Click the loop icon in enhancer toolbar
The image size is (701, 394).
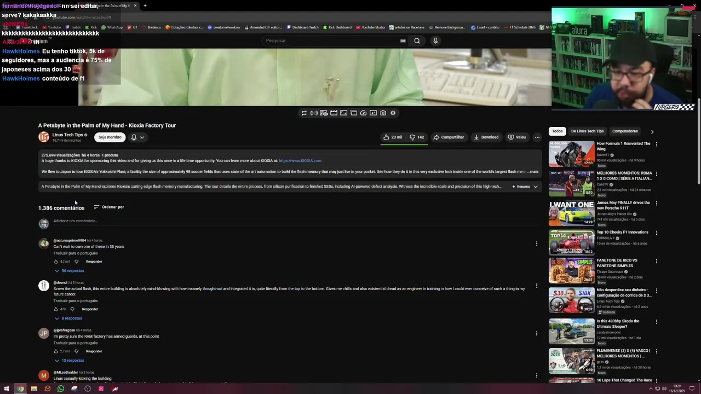click(x=304, y=113)
